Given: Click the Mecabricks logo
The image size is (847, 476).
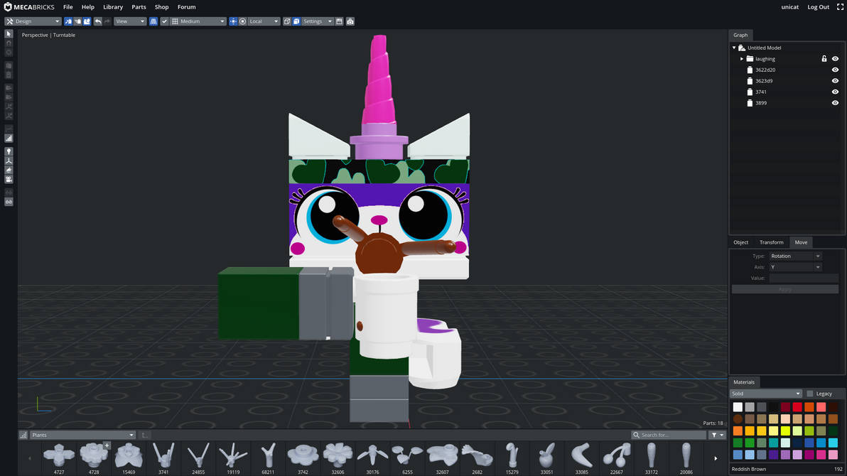Looking at the screenshot, I should [x=30, y=7].
